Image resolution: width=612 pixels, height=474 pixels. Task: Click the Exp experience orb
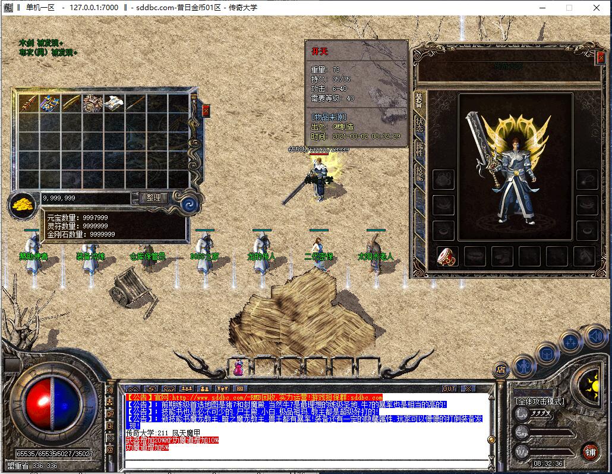[x=522, y=432]
